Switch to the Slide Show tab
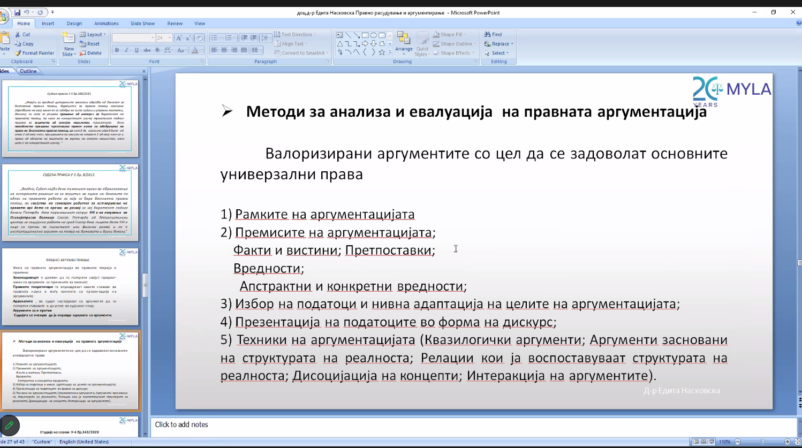 pyautogui.click(x=142, y=24)
